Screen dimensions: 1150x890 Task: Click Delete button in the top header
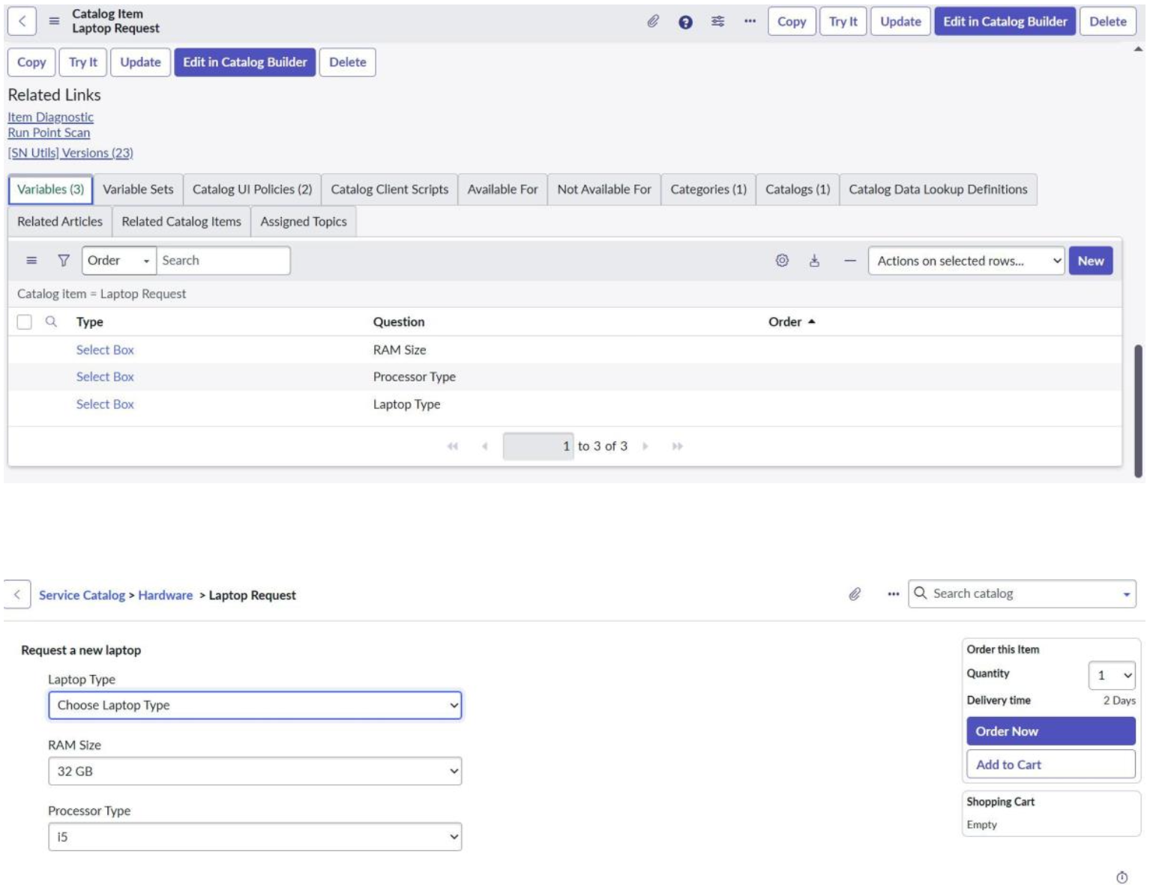point(1107,22)
